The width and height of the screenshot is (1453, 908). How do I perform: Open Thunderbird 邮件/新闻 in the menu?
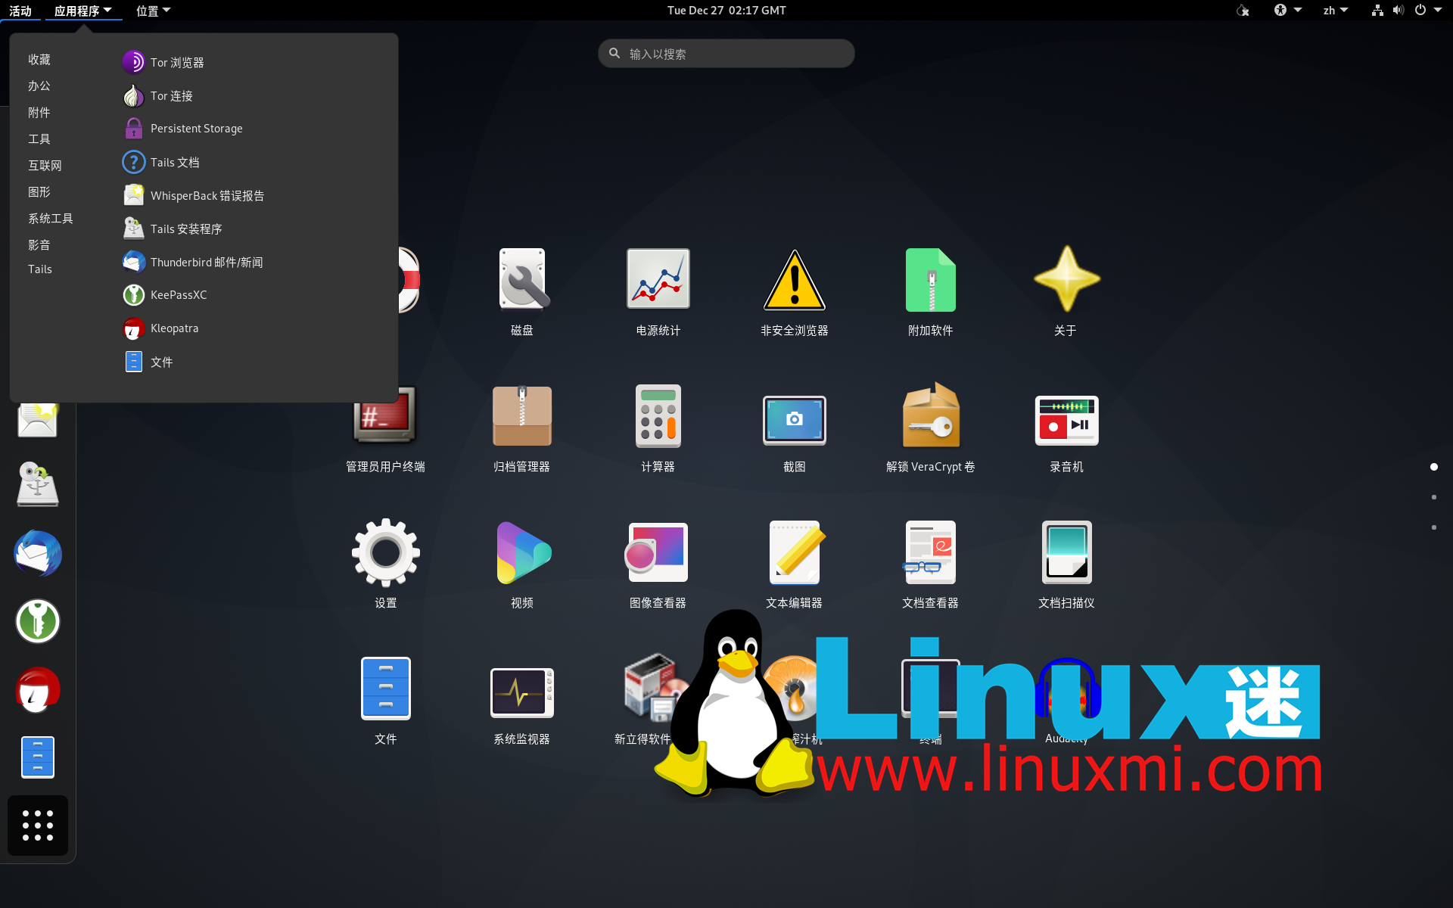[193, 262]
